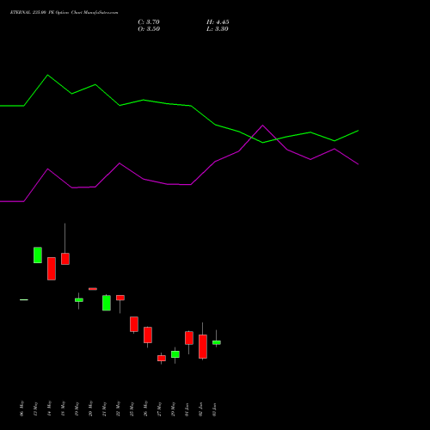The image size is (430, 430).
Task: Select the red candle above 22 May
Action: click(x=120, y=298)
